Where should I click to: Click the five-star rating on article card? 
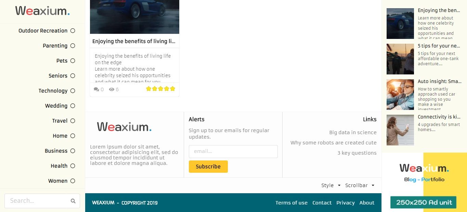(160, 89)
